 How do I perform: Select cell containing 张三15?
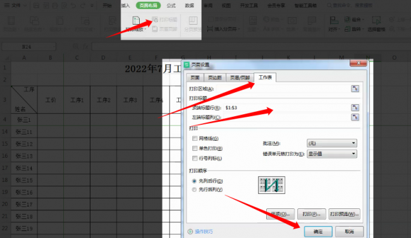24,180
